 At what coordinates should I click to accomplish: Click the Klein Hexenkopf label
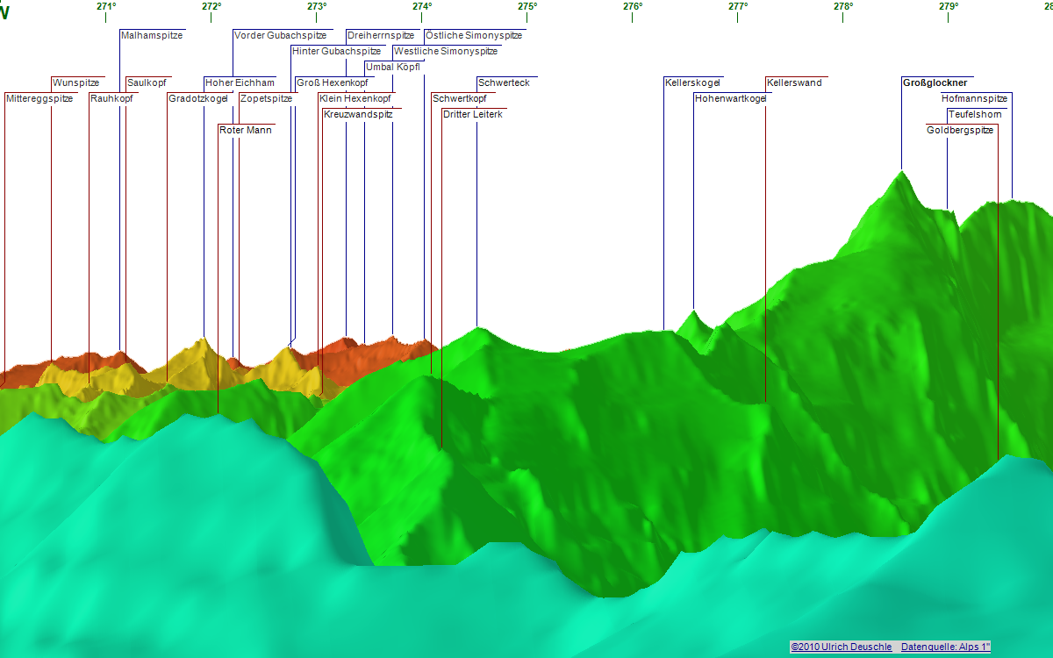pos(355,98)
